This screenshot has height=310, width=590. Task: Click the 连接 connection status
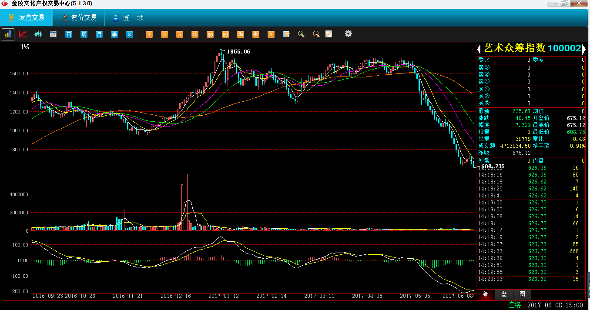point(514,305)
